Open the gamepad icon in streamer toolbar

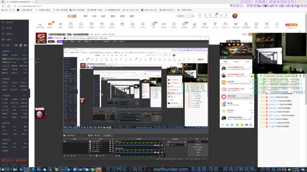[225, 24]
